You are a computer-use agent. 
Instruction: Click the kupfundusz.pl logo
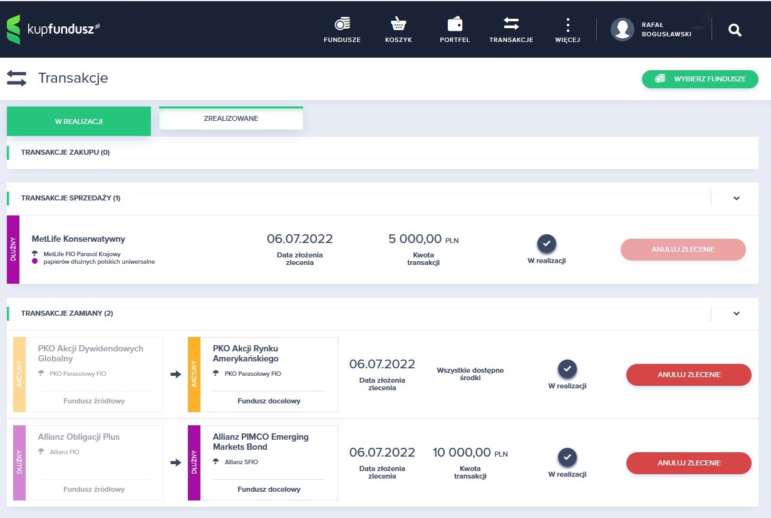click(x=53, y=29)
